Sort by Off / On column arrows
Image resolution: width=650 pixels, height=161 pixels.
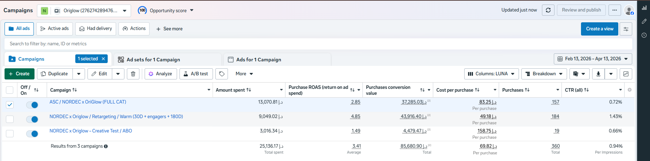[x=36, y=90]
